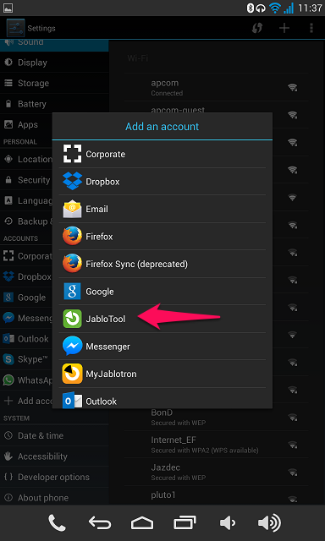Click the WhatsApp icon in sidebar

[8, 380]
